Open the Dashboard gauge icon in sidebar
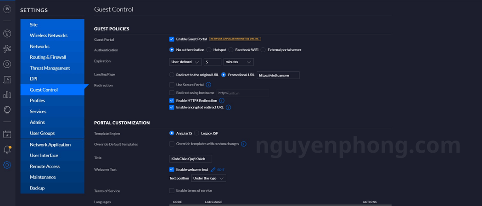 click(7, 33)
